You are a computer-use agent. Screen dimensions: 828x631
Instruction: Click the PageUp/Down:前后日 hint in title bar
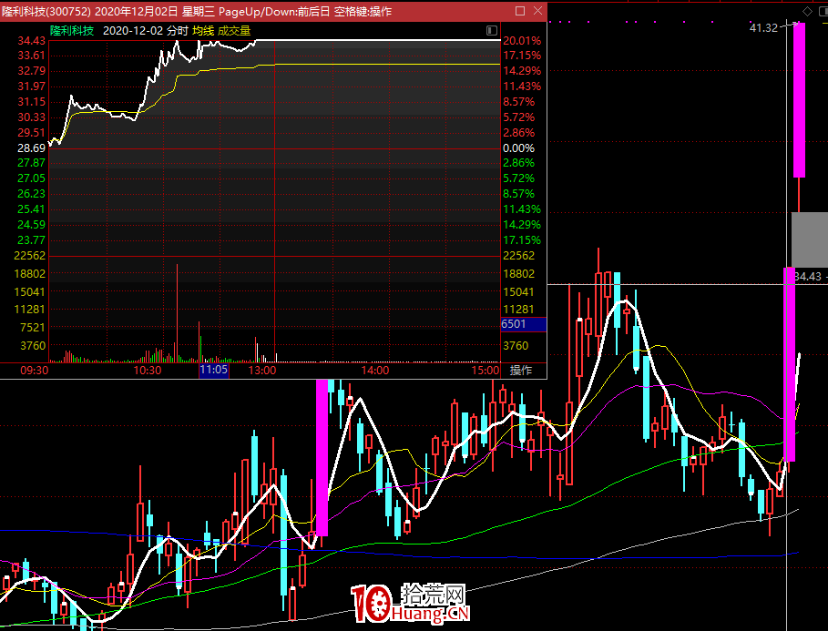pos(274,12)
